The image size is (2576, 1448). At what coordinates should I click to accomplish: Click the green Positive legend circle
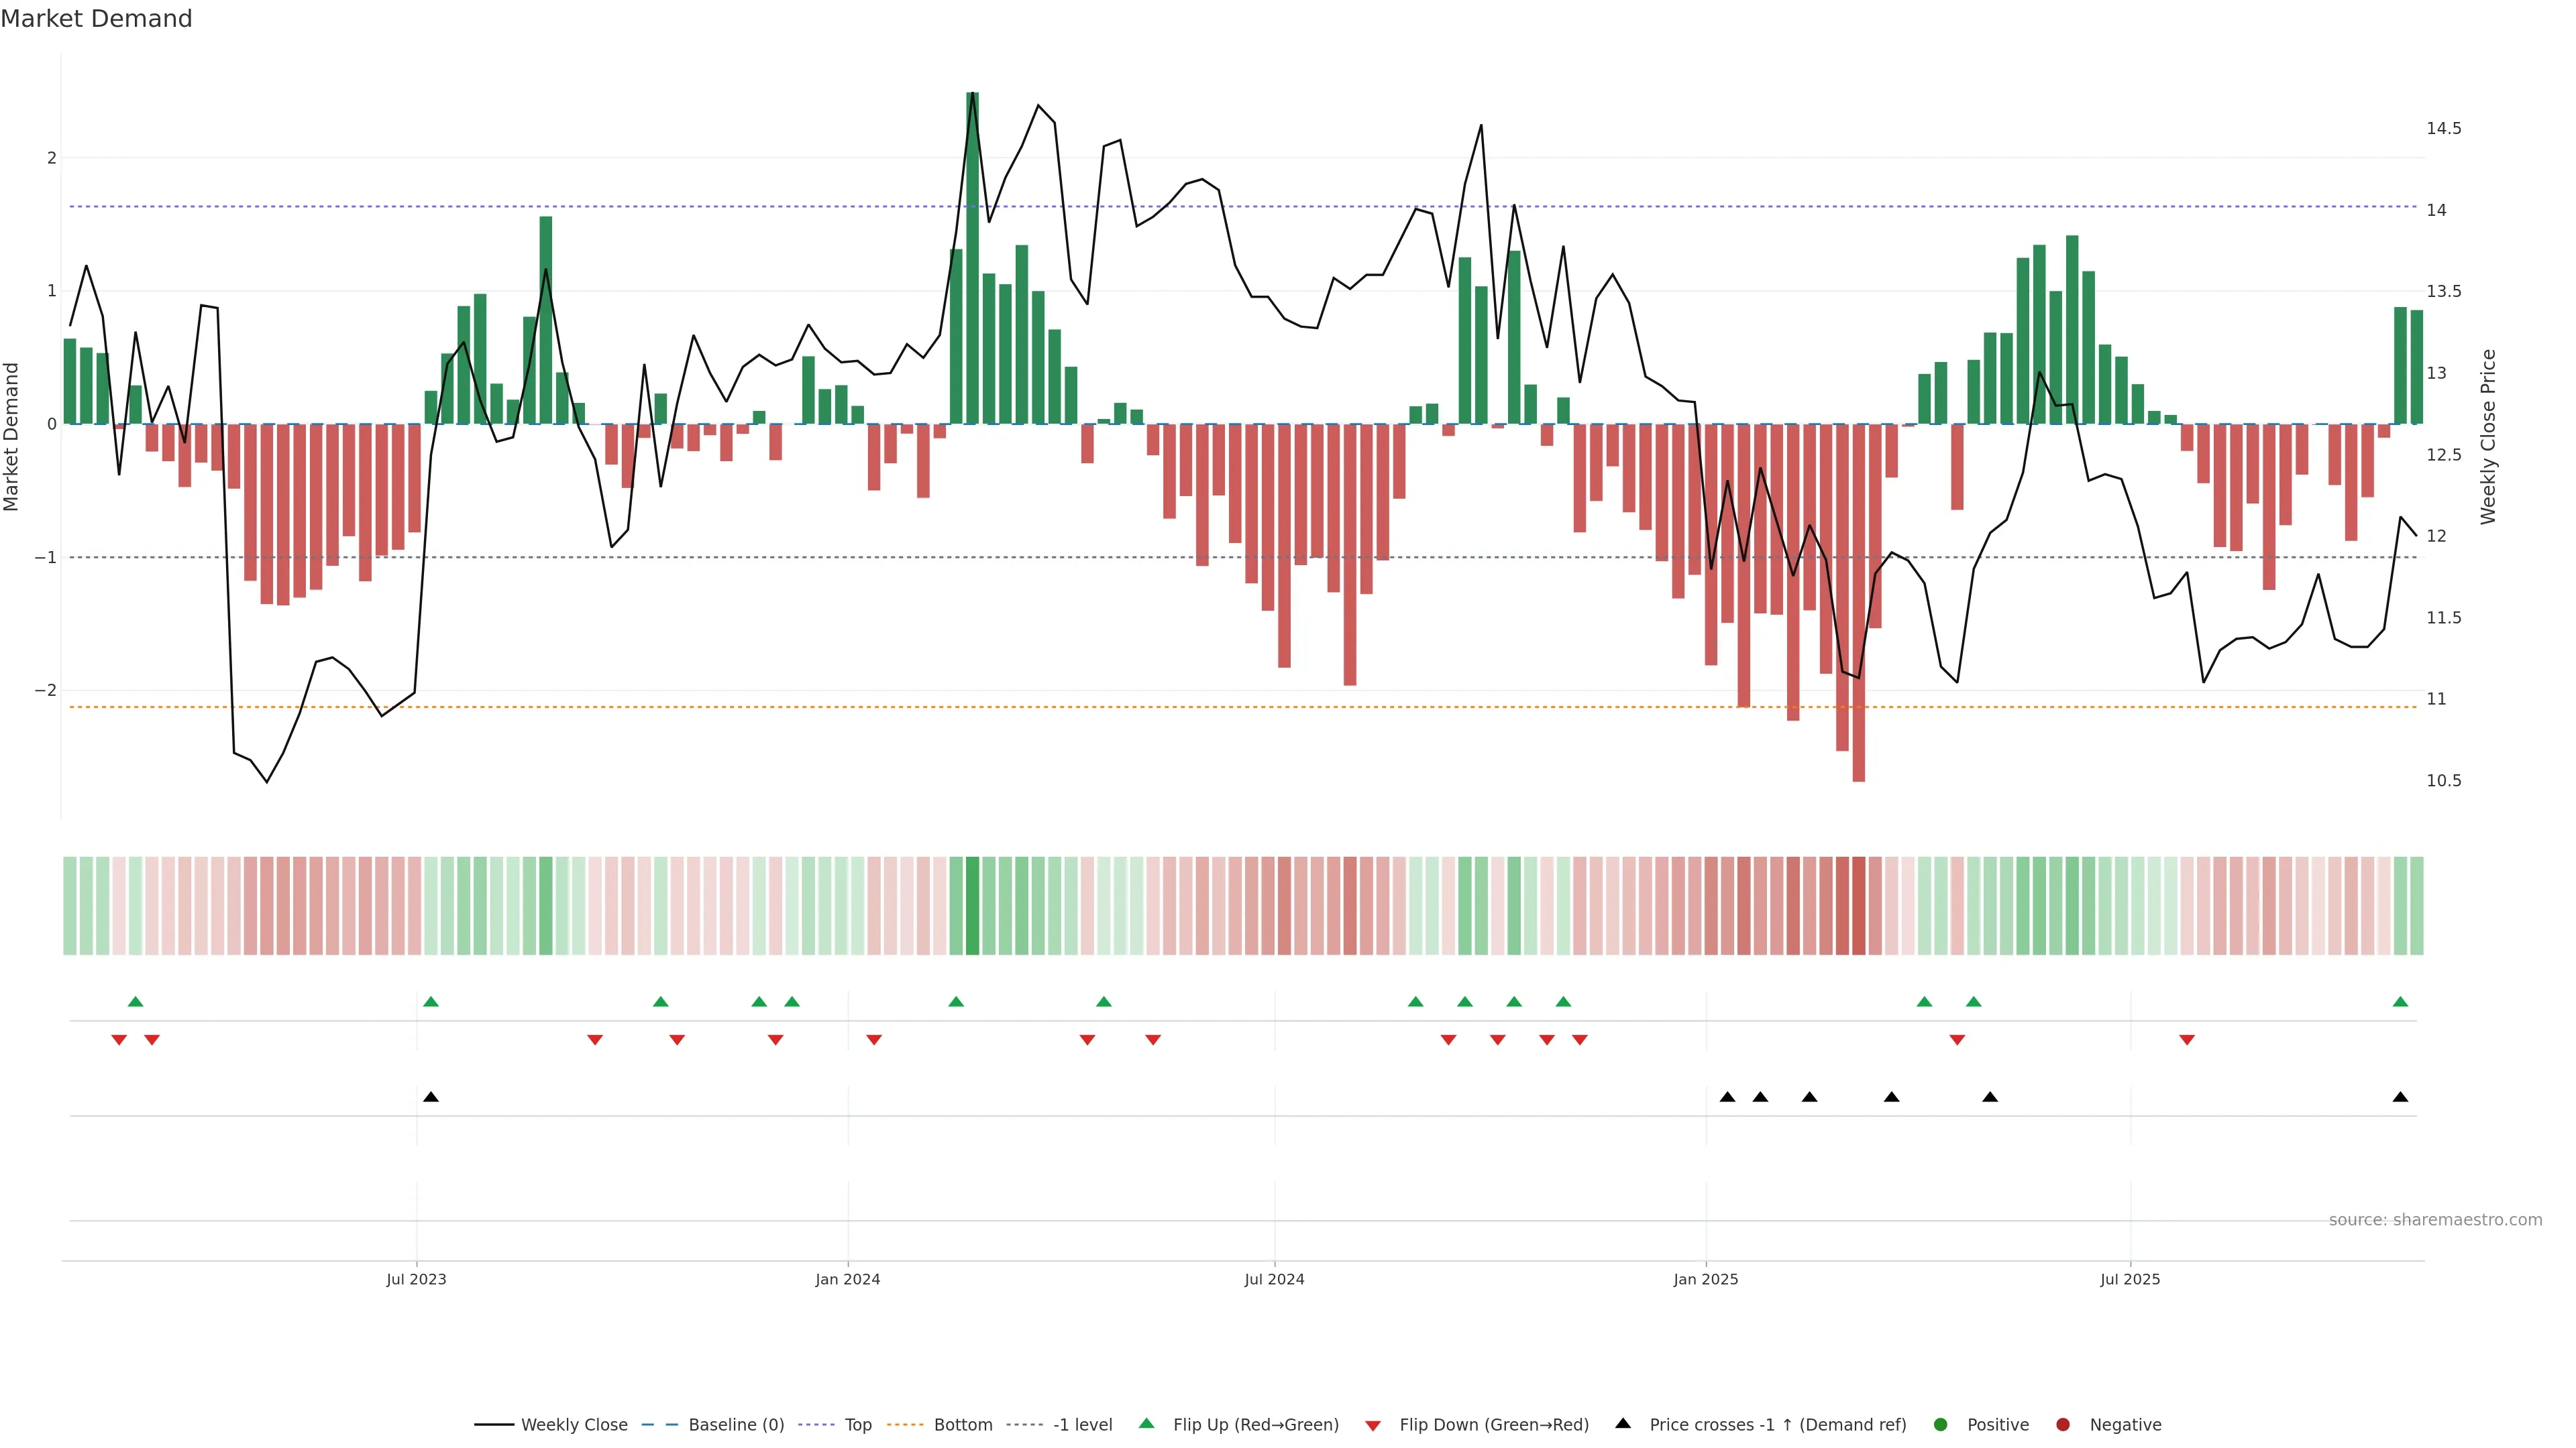[1941, 1425]
